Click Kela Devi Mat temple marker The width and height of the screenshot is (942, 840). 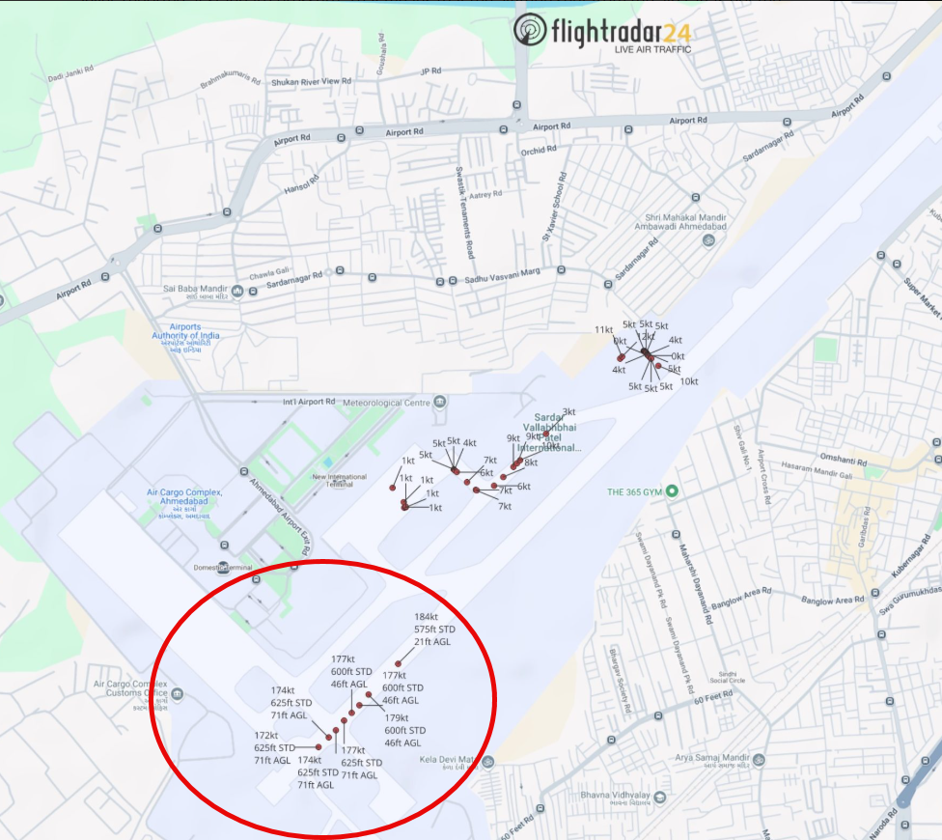tap(488, 762)
